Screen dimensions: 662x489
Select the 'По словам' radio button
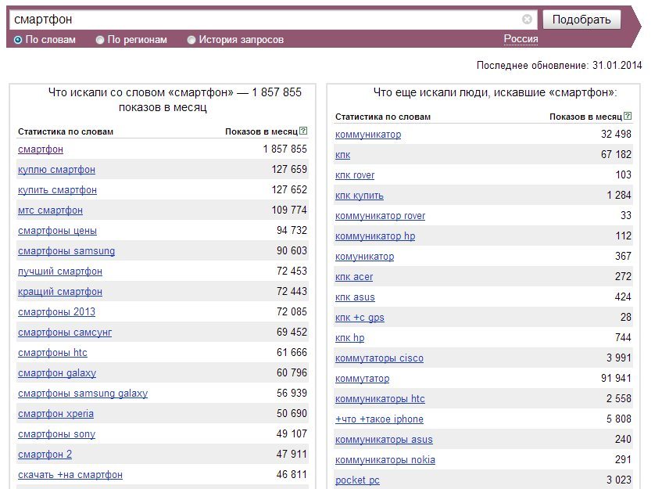(18, 40)
